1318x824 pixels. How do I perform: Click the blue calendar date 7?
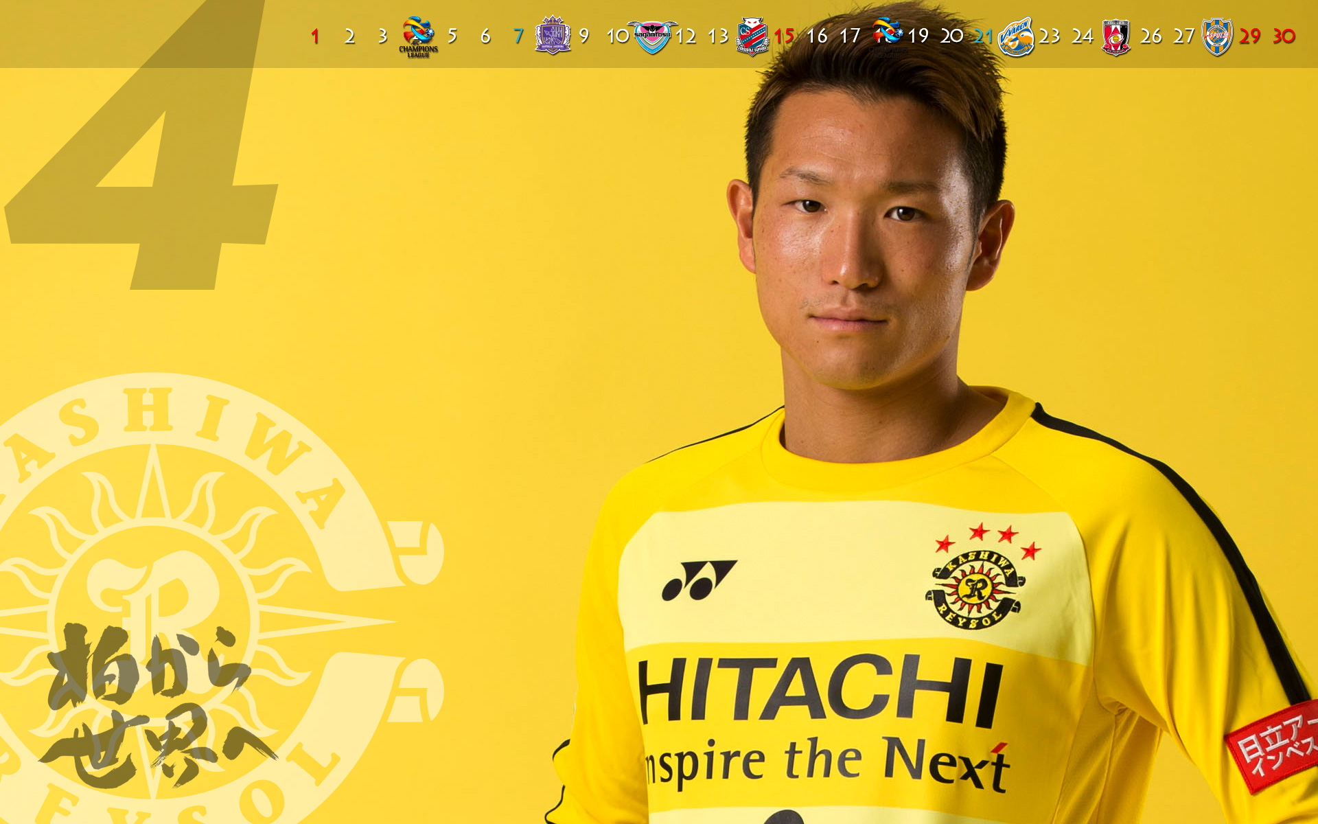pos(518,36)
